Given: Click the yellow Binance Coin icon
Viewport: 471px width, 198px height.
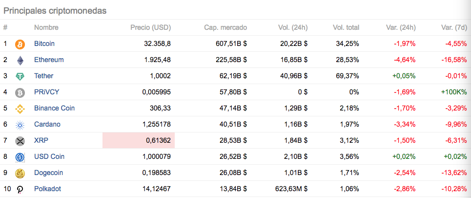Looking at the screenshot, I should click(x=20, y=109).
